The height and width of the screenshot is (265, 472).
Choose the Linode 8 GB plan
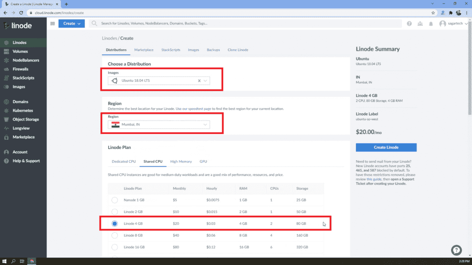[114, 235]
